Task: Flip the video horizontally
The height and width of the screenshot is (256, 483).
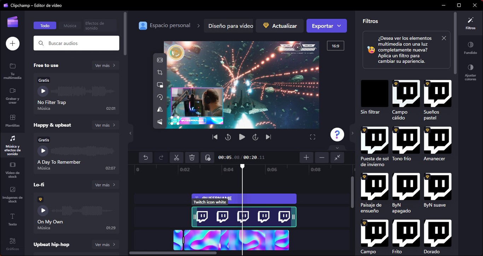Action: pyautogui.click(x=160, y=109)
